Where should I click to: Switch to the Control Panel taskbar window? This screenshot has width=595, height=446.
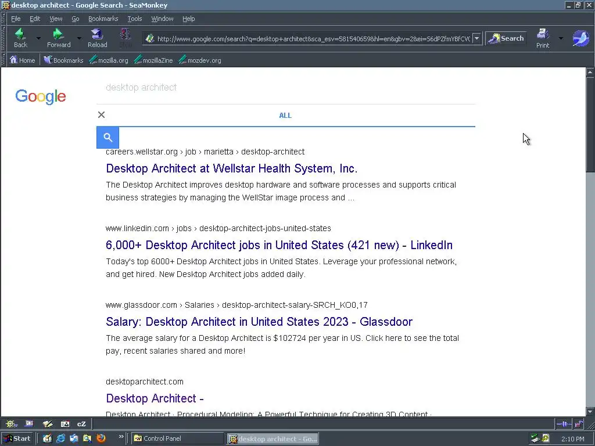point(178,438)
